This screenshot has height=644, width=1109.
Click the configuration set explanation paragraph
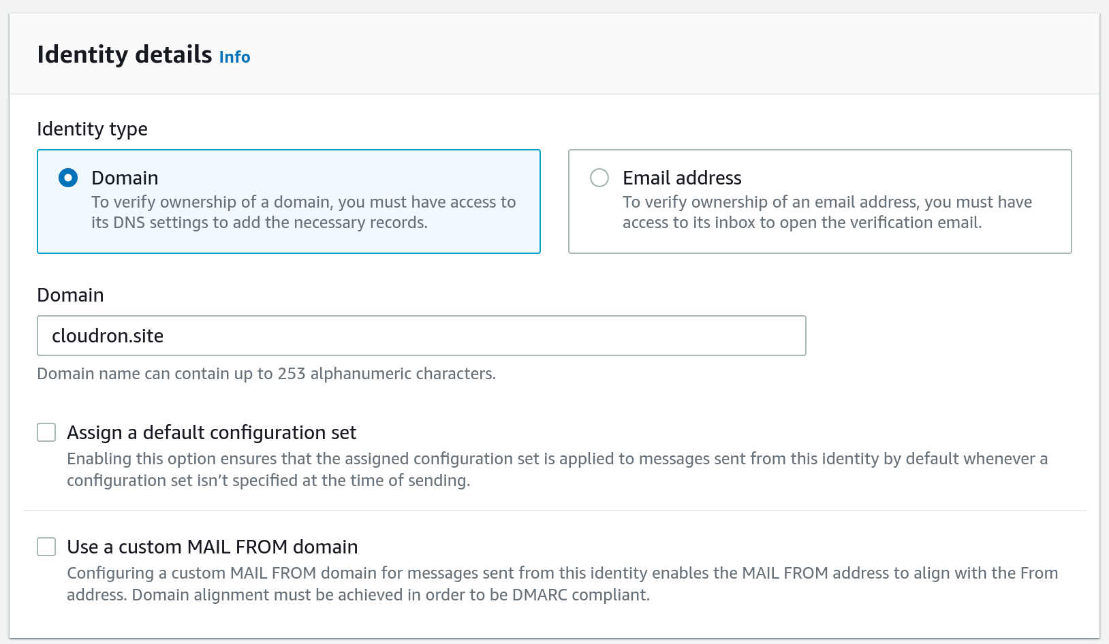[x=557, y=470]
